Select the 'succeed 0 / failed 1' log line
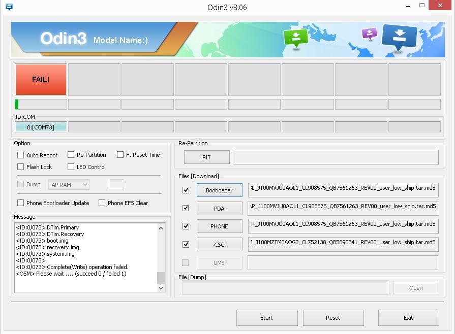This screenshot has height=334, width=455. [x=71, y=274]
